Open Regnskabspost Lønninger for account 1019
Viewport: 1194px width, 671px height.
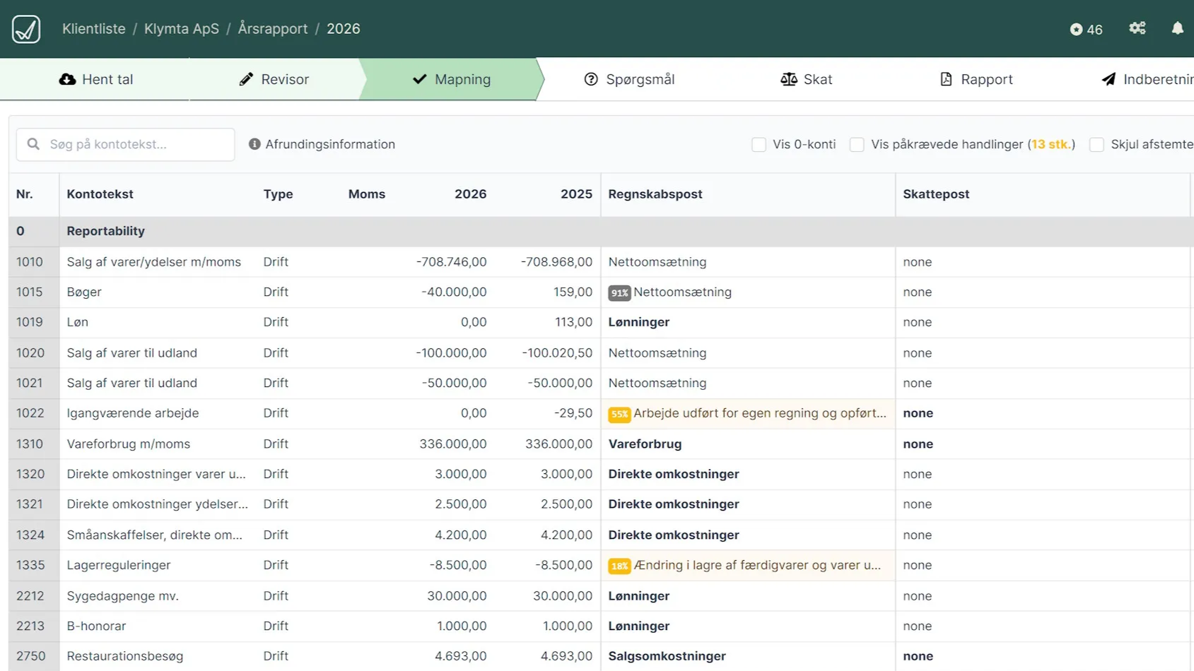(639, 322)
